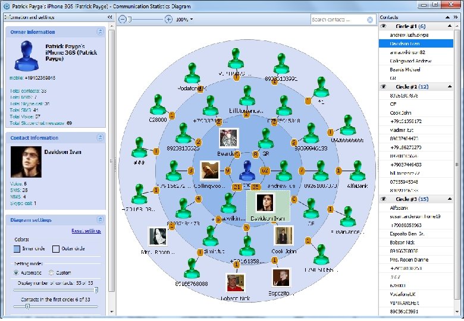Select the Automatic setting mode radio
The width and height of the screenshot is (464, 321).
[16, 272]
